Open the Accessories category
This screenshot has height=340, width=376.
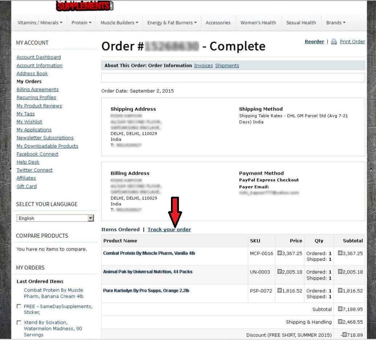pyautogui.click(x=218, y=23)
